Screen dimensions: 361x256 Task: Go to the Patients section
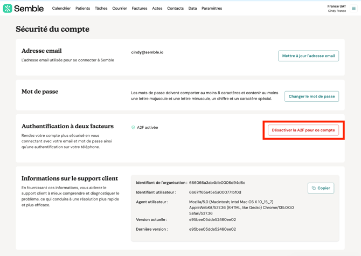[x=82, y=8]
